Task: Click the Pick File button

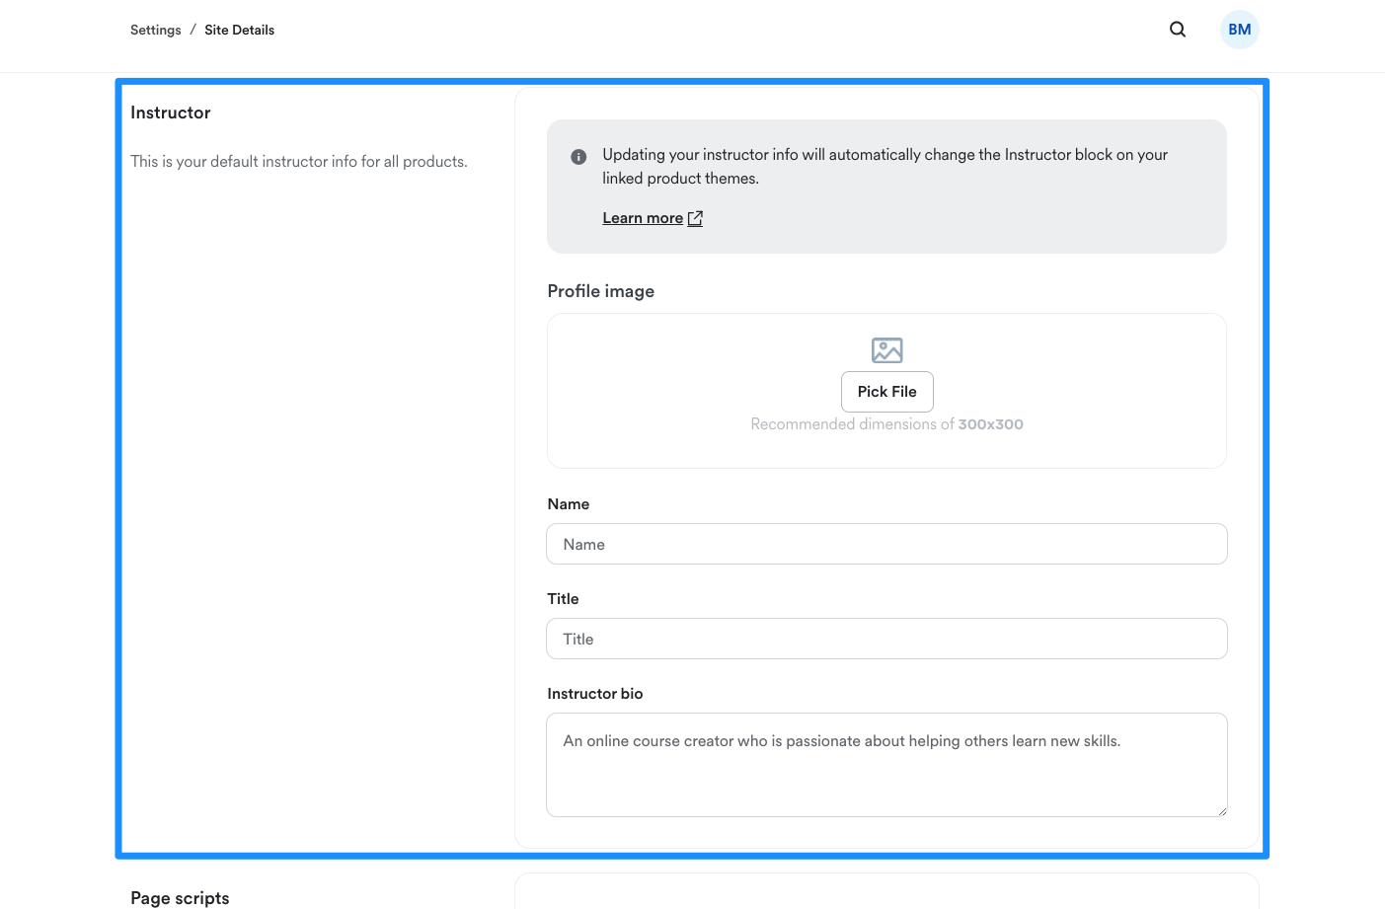Action: point(887,392)
